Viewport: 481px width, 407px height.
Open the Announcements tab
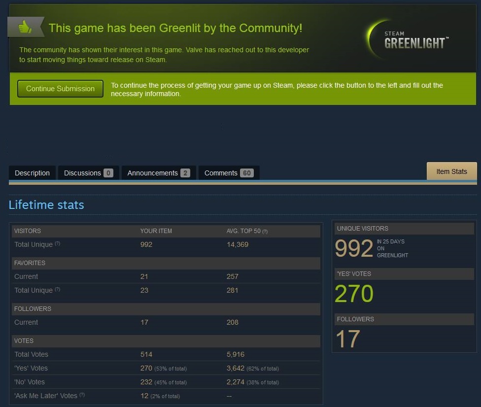click(x=159, y=173)
